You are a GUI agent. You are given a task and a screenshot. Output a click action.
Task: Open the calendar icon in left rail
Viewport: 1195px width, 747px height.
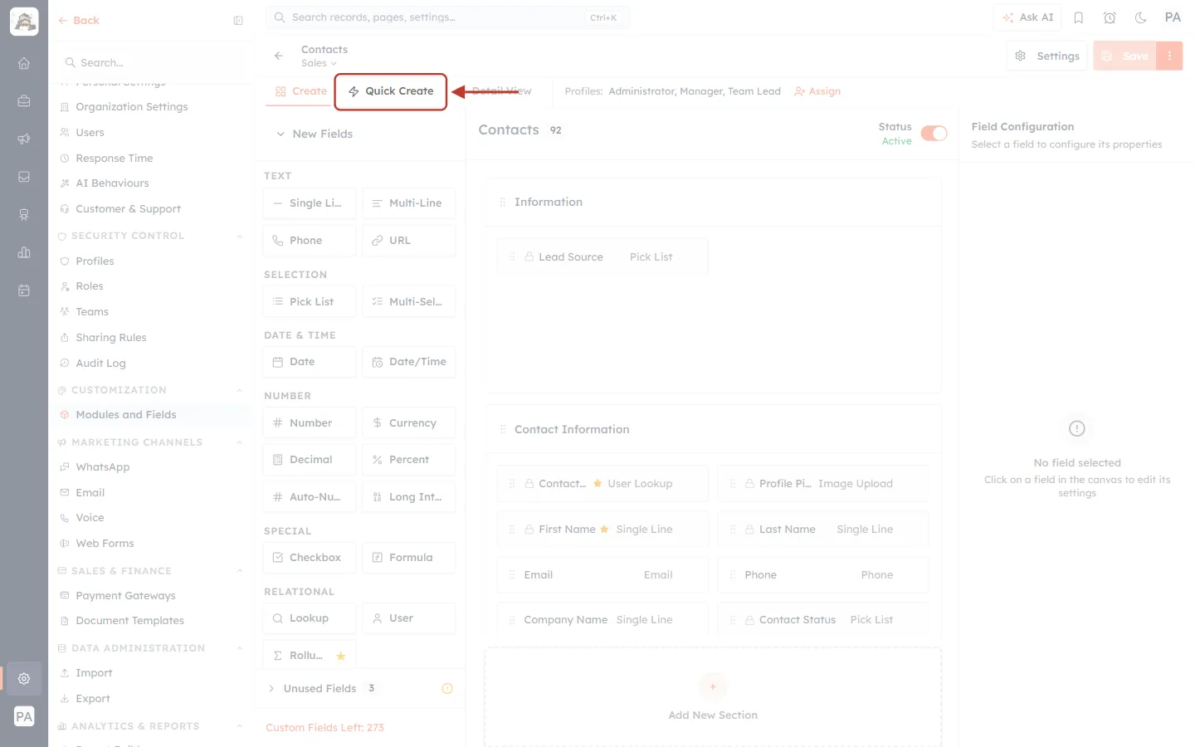(24, 290)
